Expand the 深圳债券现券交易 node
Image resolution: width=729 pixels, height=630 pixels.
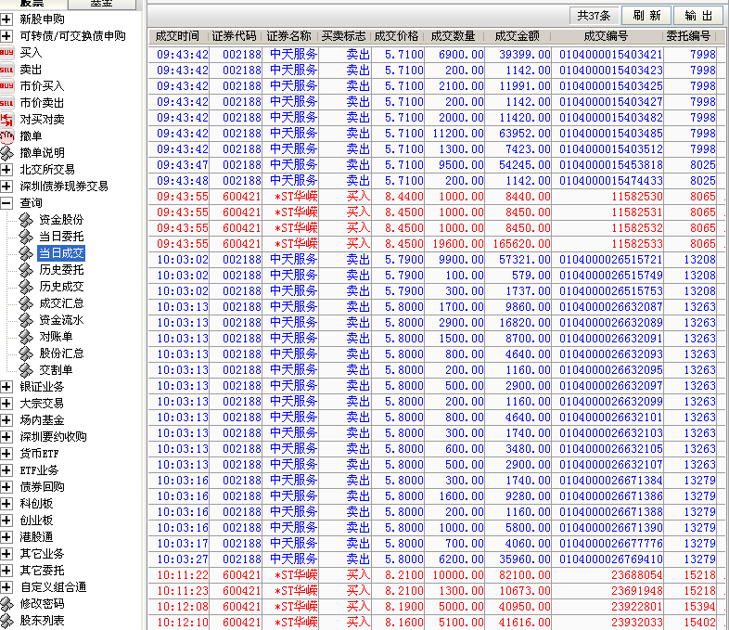[6, 186]
